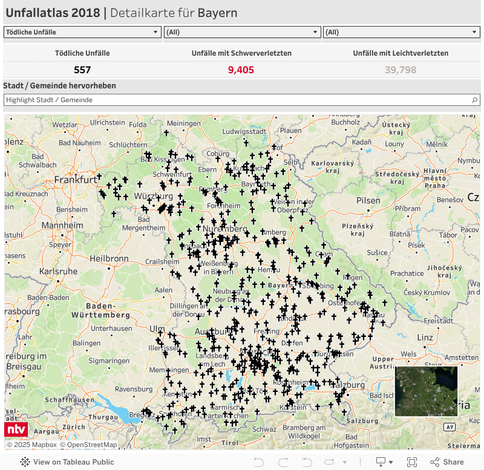Switch map to satellite view thumbnail
Screen dimensions: 484x470
(426, 391)
